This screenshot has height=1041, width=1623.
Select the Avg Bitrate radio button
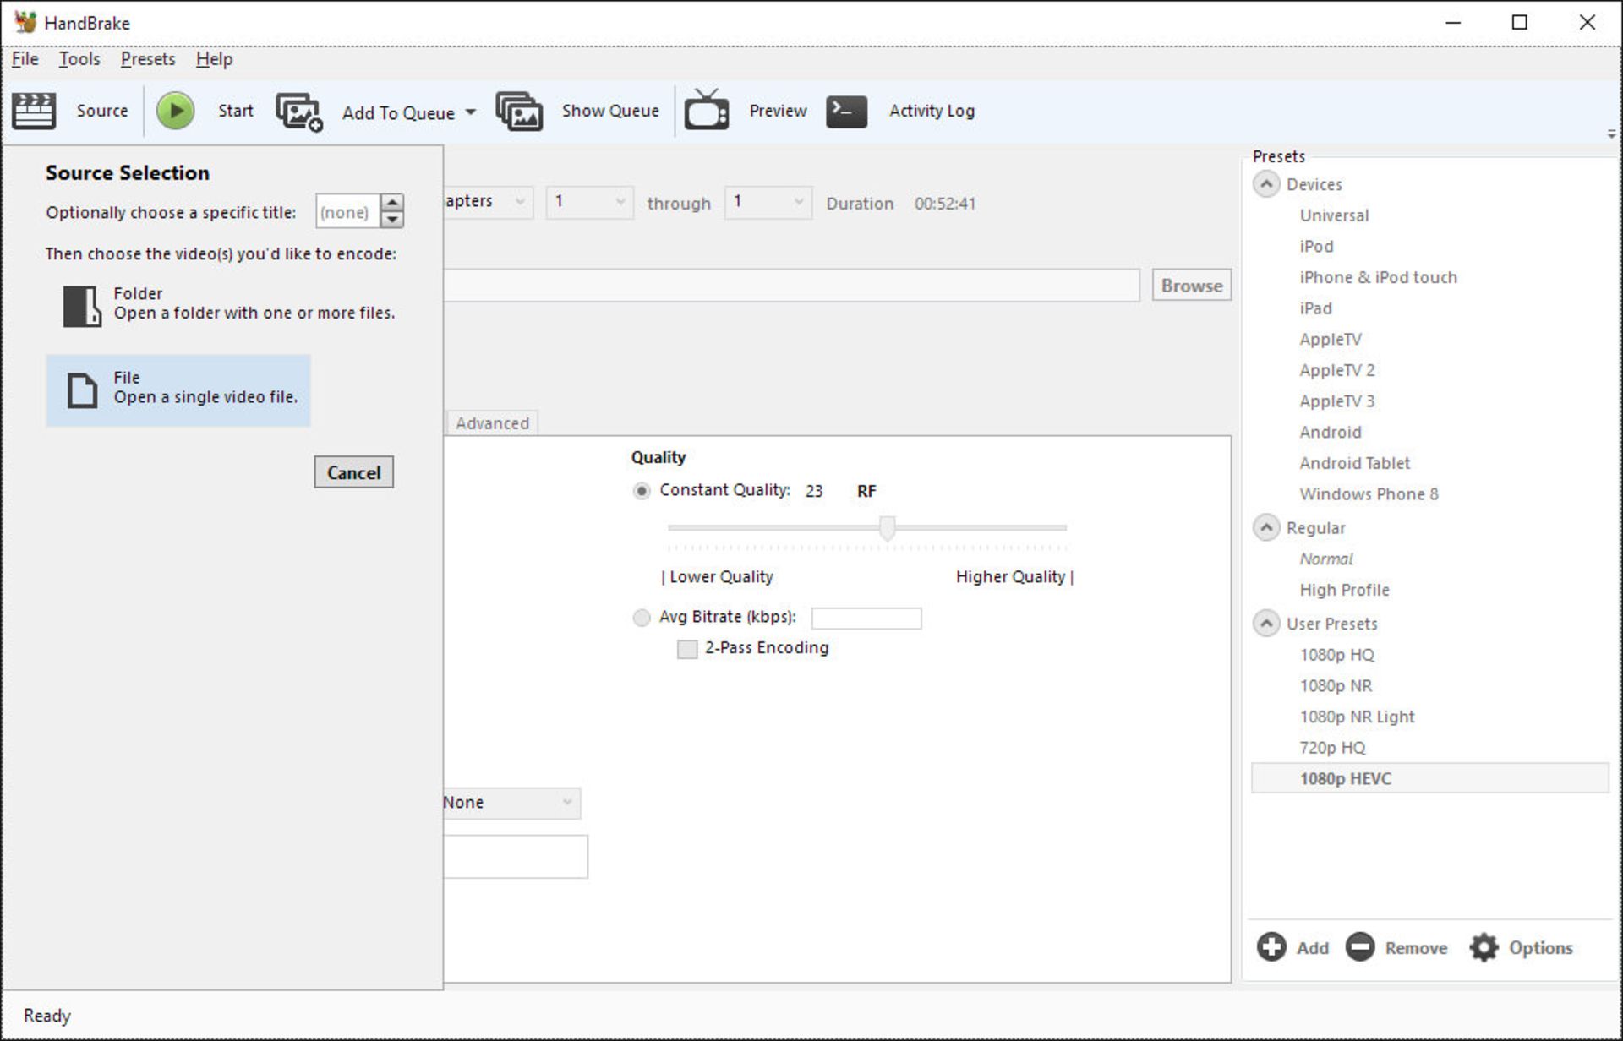(642, 618)
